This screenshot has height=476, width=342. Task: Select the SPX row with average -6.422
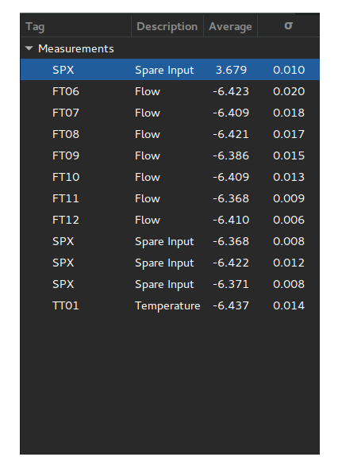coord(170,263)
